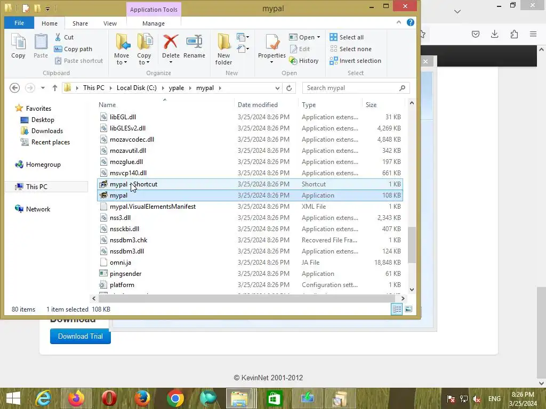Click Local Disk (C:) in the breadcrumb

[x=136, y=88]
